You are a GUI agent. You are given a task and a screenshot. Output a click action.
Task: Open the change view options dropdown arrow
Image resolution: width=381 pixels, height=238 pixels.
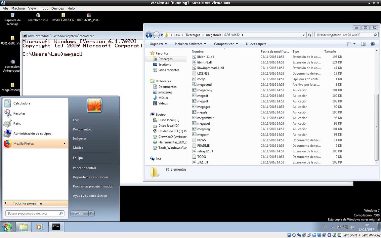click(354, 44)
